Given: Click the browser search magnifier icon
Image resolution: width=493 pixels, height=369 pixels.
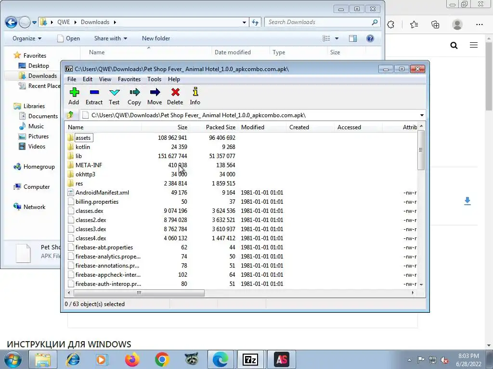Looking at the screenshot, I should (454, 46).
